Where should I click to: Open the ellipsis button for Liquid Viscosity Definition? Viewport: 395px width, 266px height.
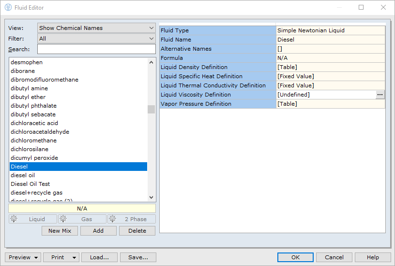tap(380, 95)
